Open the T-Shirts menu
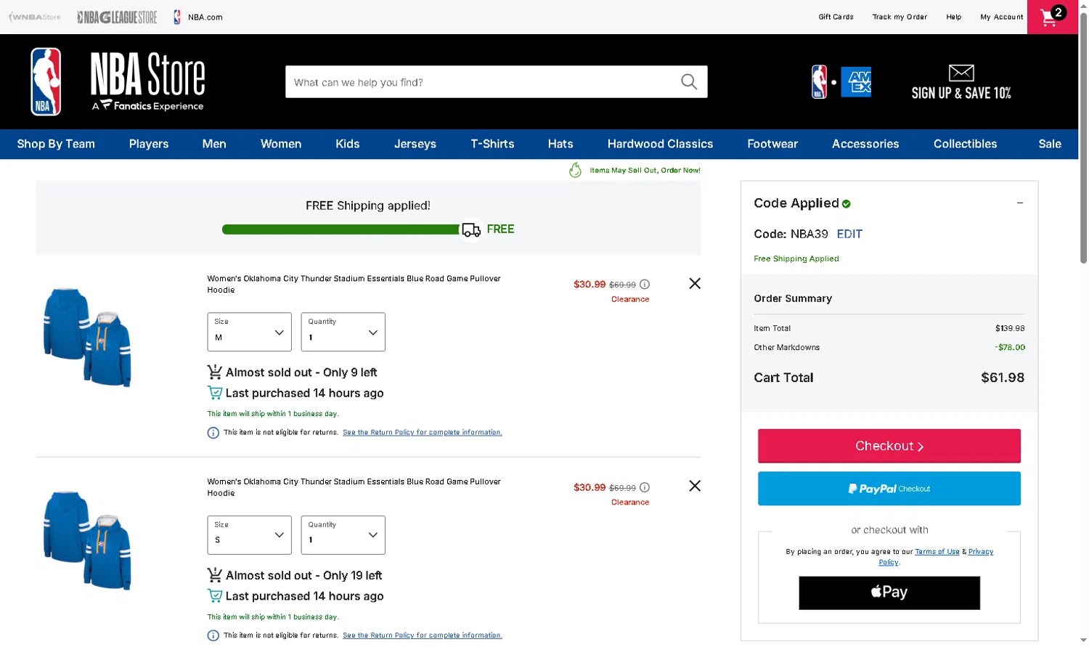The width and height of the screenshot is (1089, 647). (492, 144)
